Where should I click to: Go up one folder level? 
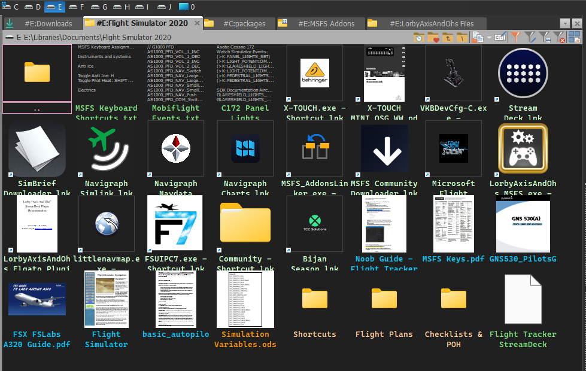pos(447,38)
